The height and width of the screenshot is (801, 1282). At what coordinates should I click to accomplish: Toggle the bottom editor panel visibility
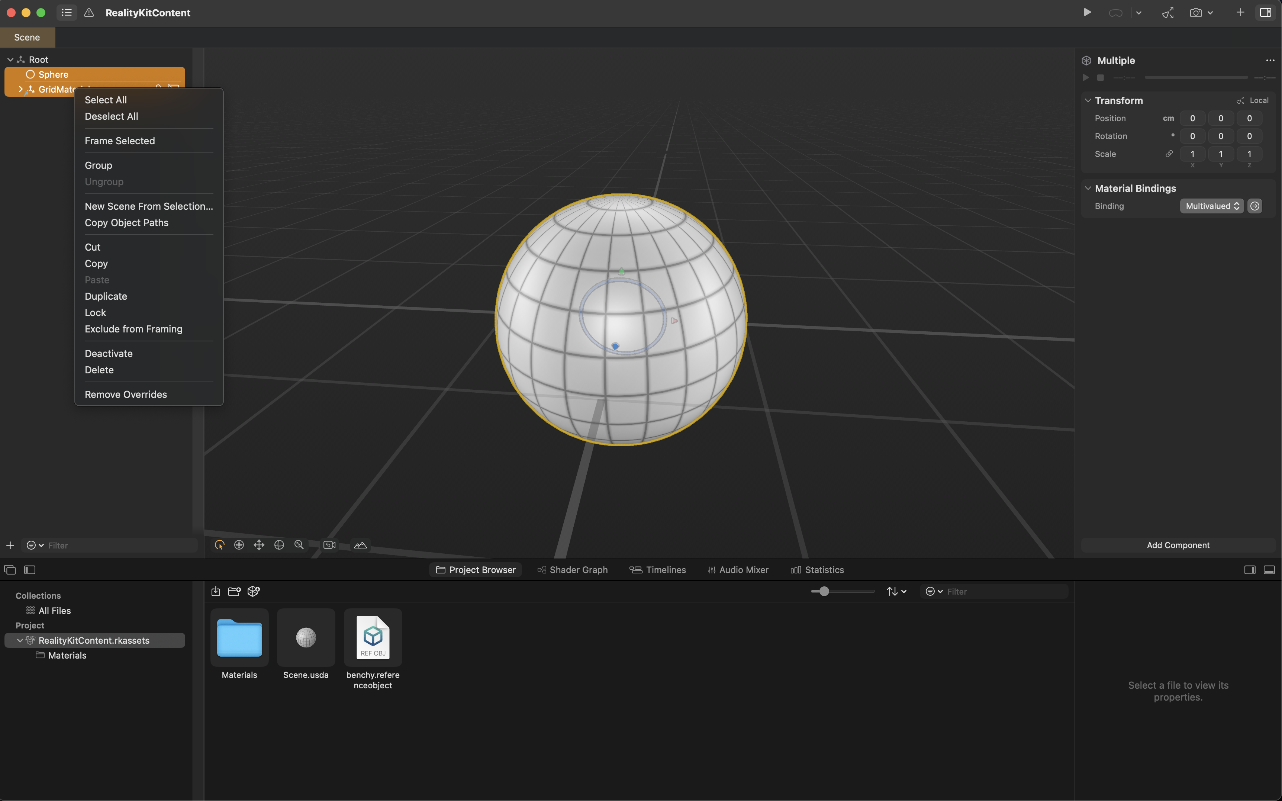(1269, 570)
